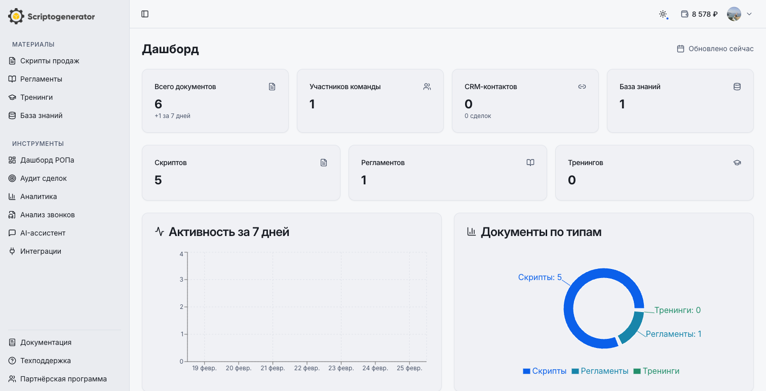
Task: Expand the profile menu chevron
Action: point(749,14)
